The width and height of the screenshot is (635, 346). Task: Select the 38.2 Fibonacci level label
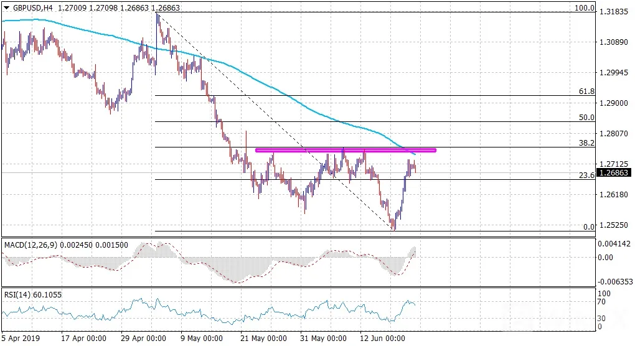point(586,143)
